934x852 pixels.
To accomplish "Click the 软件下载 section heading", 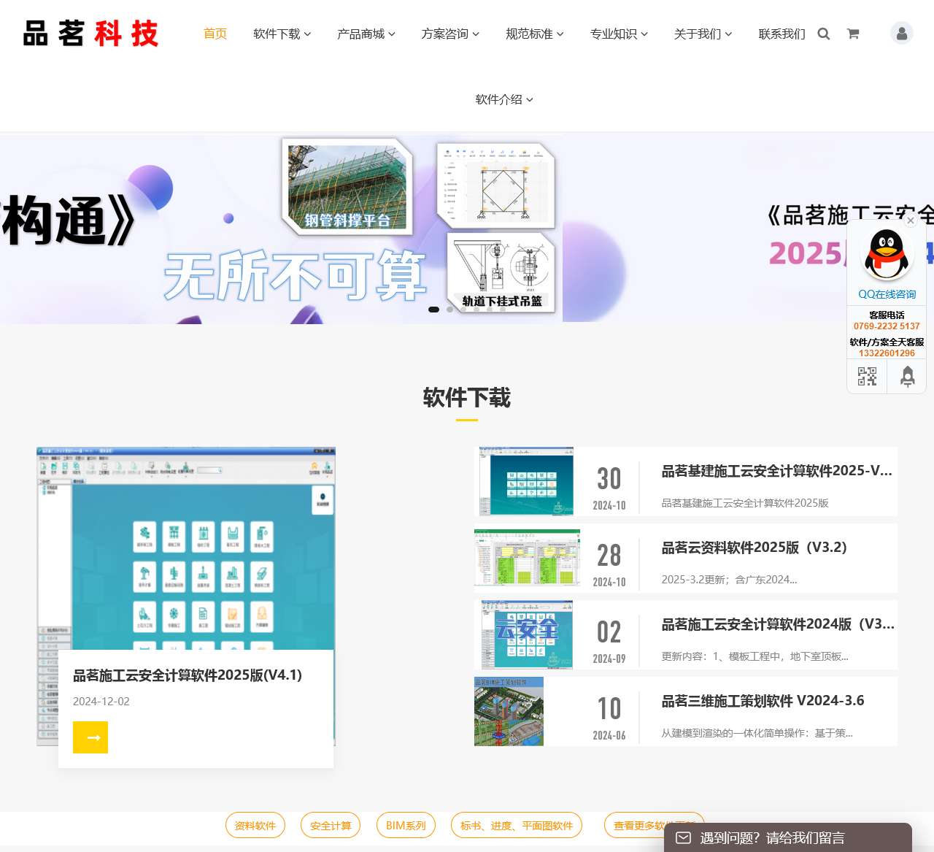I will point(467,398).
